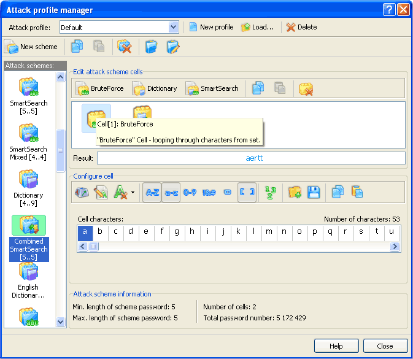
Task: Click the rename scheme icon with pencil
Action: coord(173,47)
